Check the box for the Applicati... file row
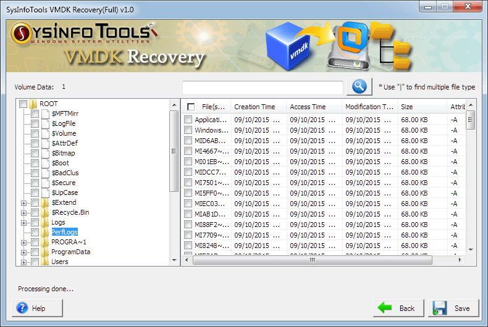Image resolution: width=488 pixels, height=327 pixels. point(188,120)
